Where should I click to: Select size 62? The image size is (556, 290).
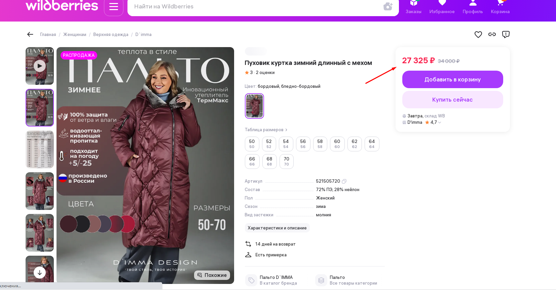(x=355, y=144)
